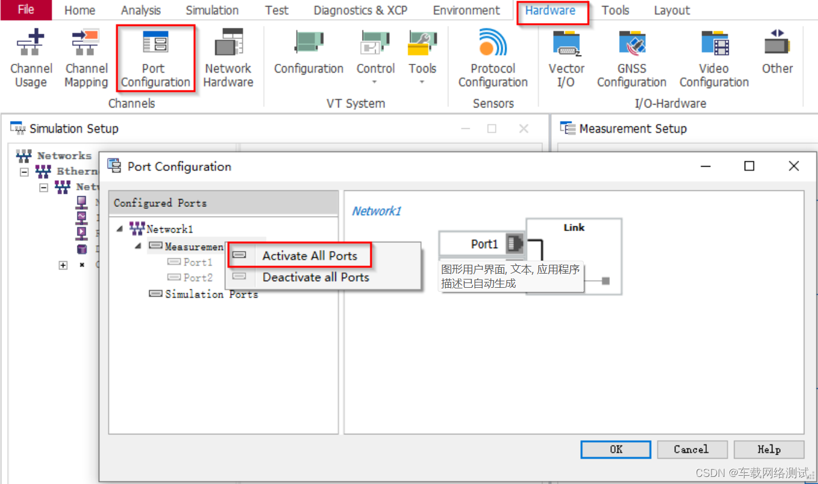Open the Channel Mapping tool

86,59
